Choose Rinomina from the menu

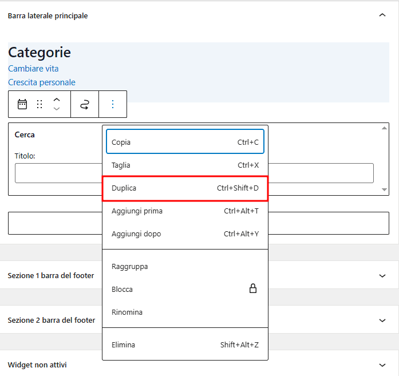click(185, 312)
